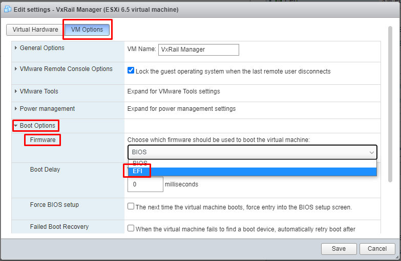Open the Firmware dropdown

coord(252,152)
